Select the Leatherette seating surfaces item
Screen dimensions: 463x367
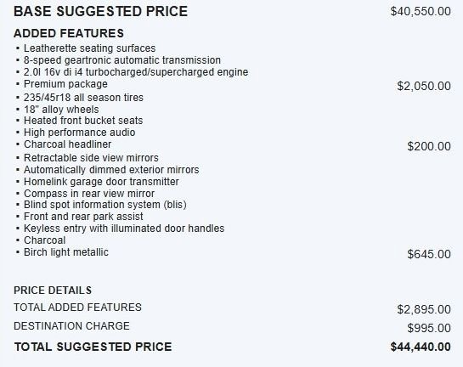click(89, 48)
